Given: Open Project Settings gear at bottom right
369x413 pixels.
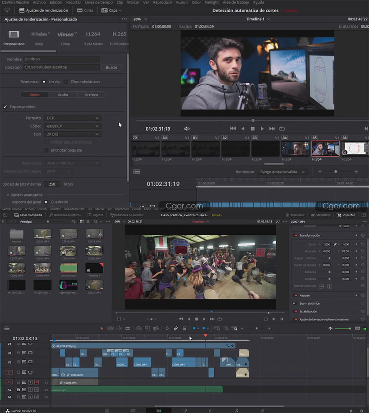Looking at the screenshot, I should (361, 410).
